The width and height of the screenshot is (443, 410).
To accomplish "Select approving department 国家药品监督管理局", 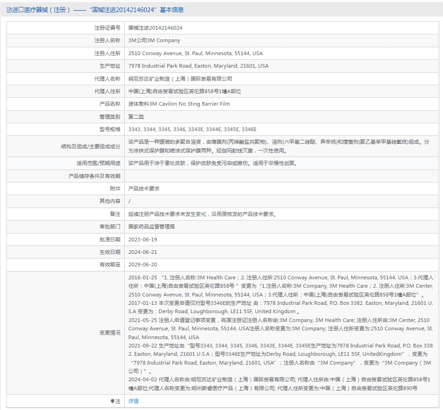I will pyautogui.click(x=152, y=227).
